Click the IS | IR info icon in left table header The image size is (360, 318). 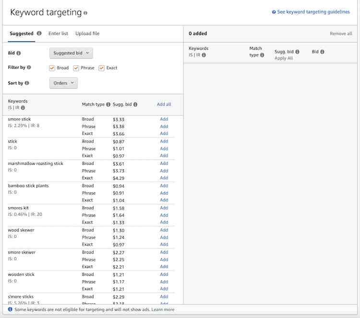(x=23, y=107)
